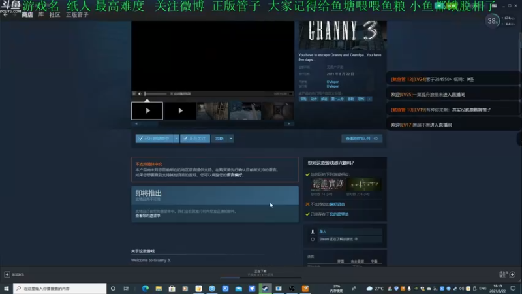522x294 pixels.
Task: Click the media strip scrollbar handle
Action: pos(149,123)
